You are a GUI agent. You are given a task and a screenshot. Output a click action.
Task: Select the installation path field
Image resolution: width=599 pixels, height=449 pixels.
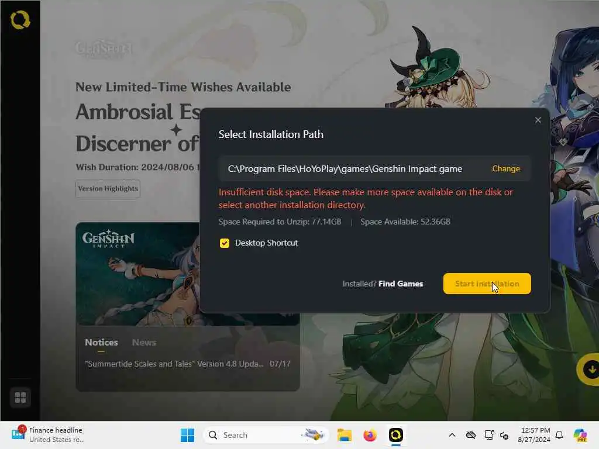(x=374, y=168)
